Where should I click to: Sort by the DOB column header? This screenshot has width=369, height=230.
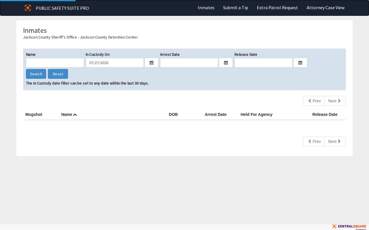coord(173,114)
